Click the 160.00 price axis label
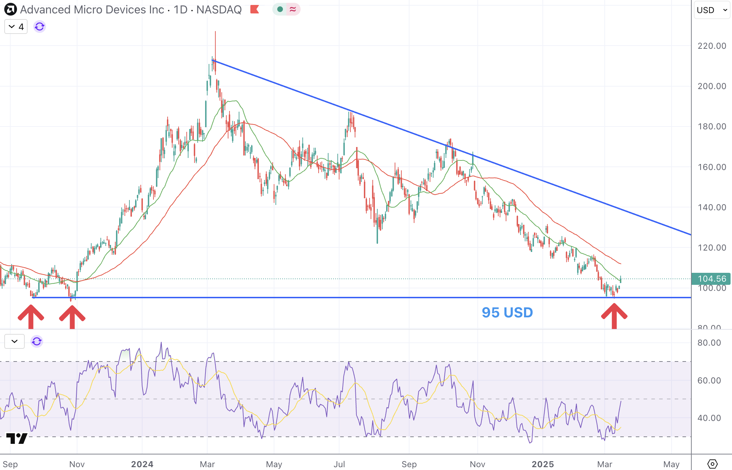The image size is (732, 470). [711, 167]
